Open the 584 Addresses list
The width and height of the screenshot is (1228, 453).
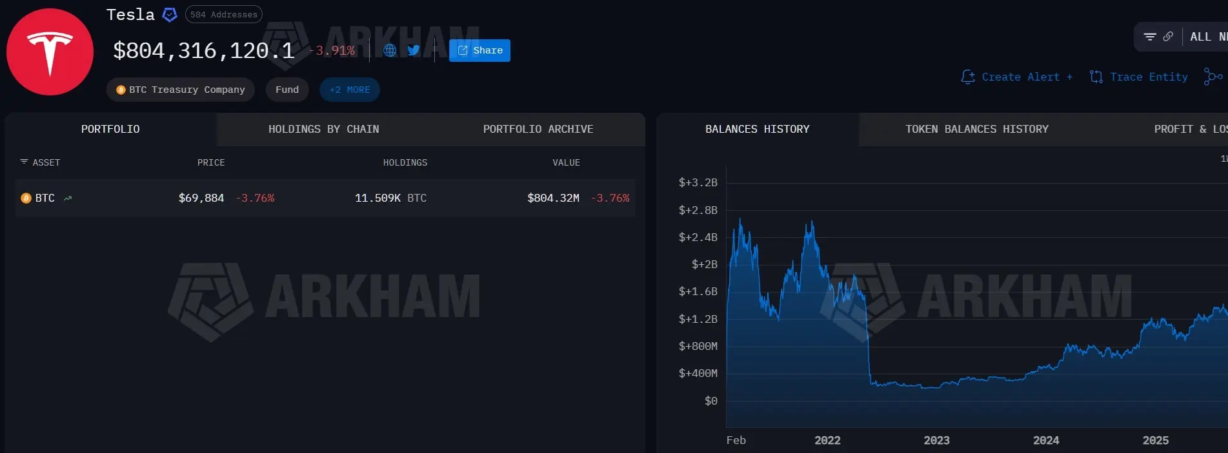tap(223, 15)
